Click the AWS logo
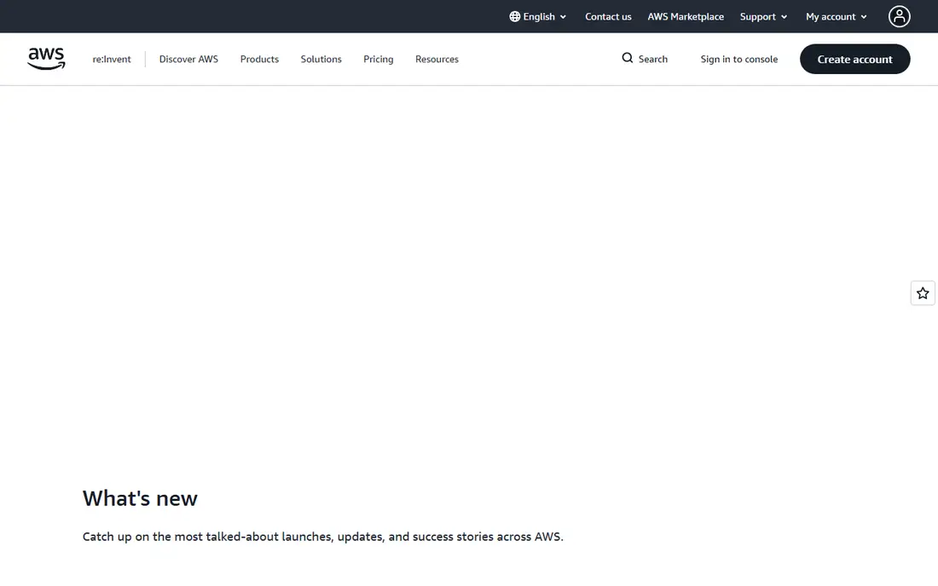 (46, 59)
